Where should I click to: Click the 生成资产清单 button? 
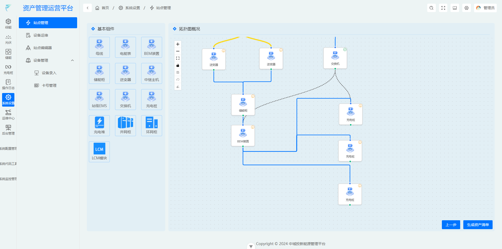478,225
